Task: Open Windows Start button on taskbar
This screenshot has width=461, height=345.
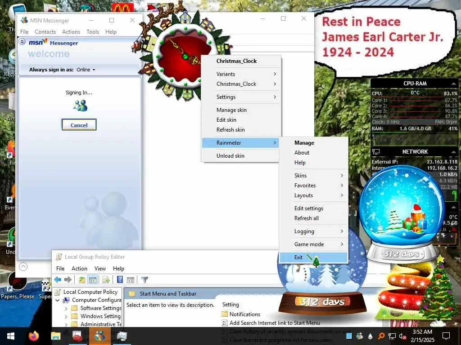Action: coord(11,336)
